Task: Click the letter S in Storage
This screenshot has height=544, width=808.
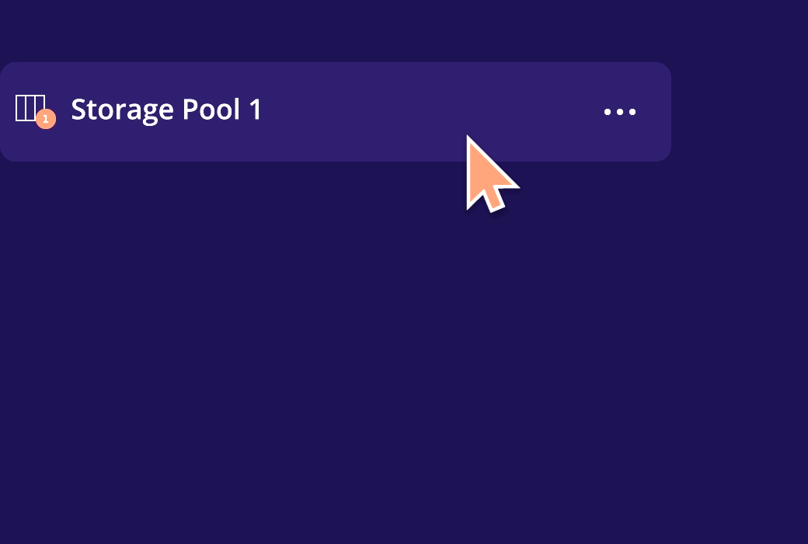Action: pos(78,110)
